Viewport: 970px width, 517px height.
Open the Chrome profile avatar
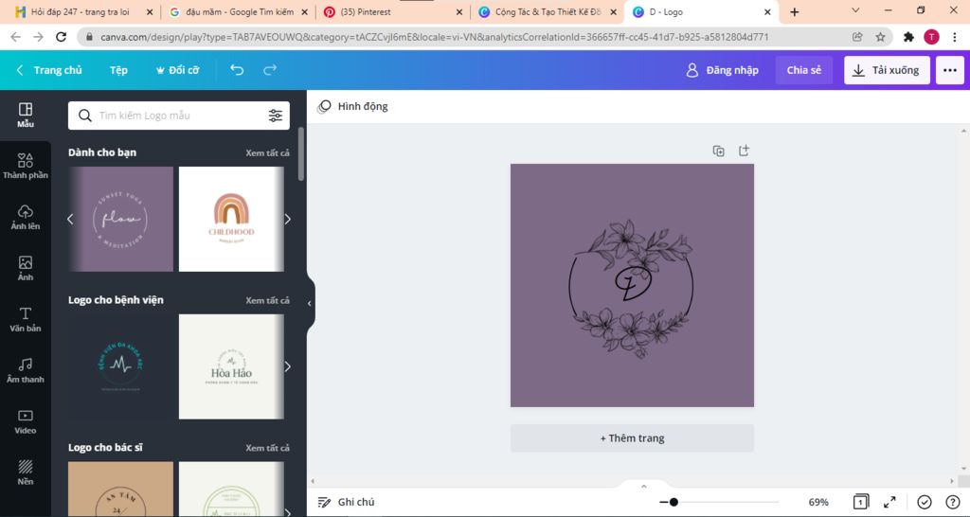tap(931, 37)
